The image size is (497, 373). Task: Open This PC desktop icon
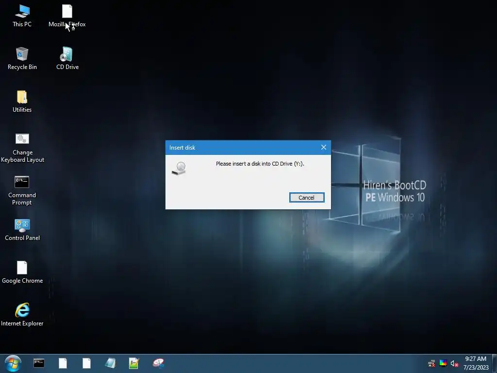[22, 16]
